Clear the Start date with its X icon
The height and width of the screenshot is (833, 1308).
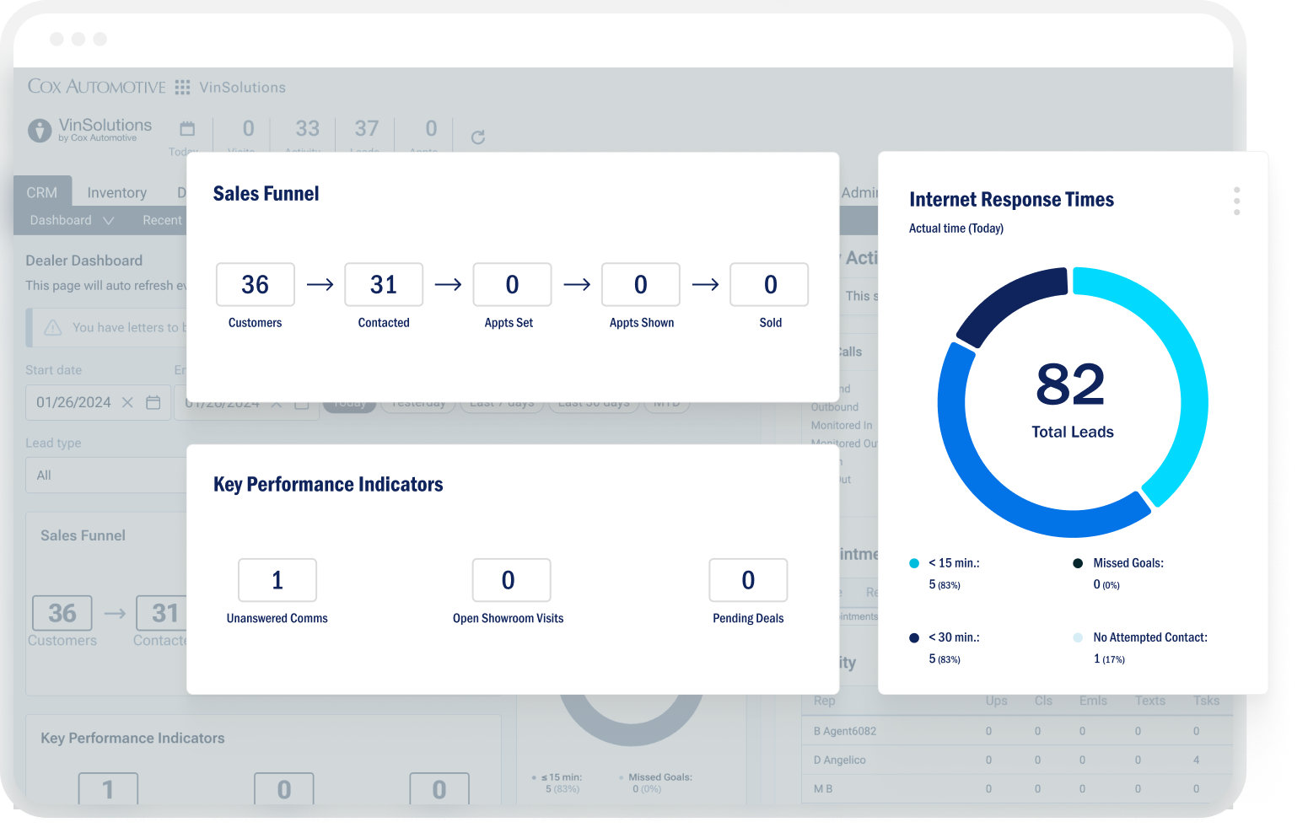[127, 402]
